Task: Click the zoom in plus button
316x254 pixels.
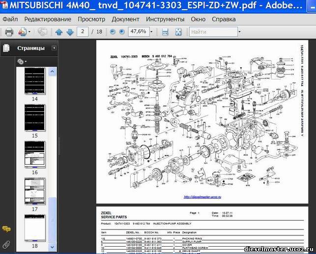Action: click(x=122, y=32)
